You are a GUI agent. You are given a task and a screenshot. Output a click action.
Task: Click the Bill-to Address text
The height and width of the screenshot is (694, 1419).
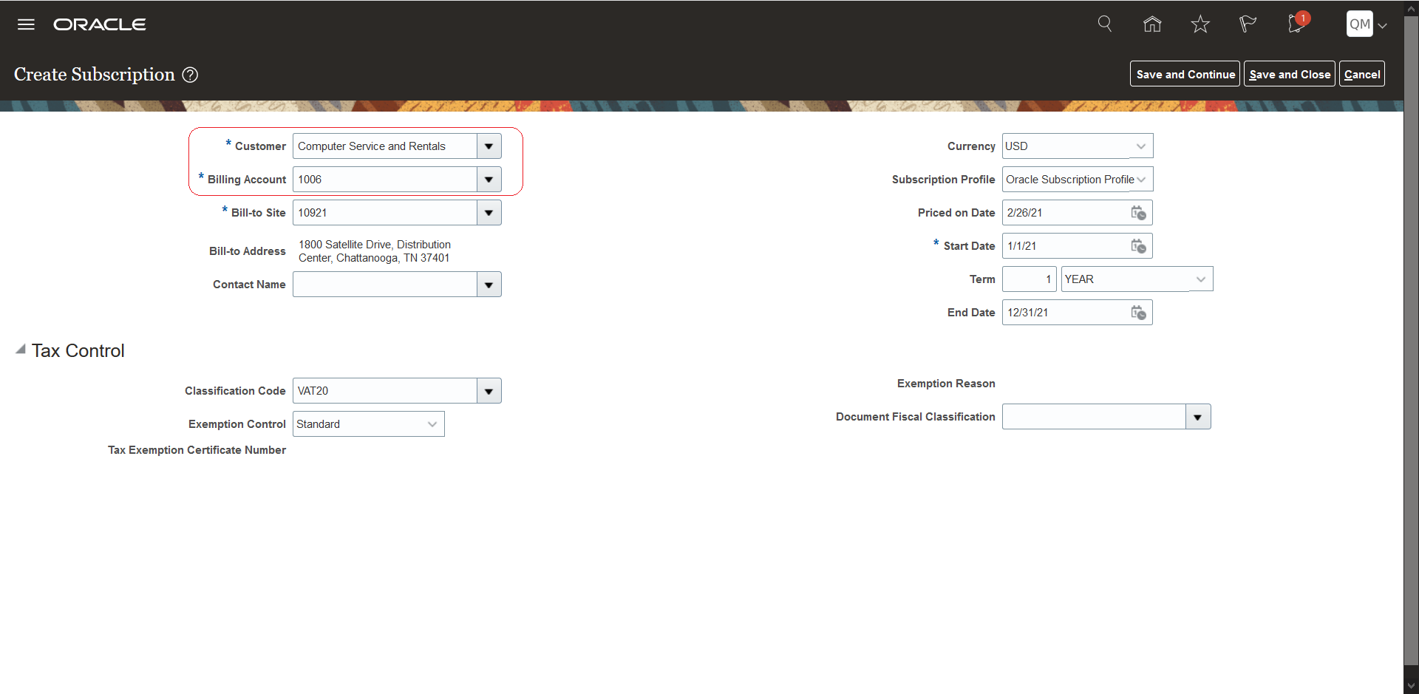375,251
